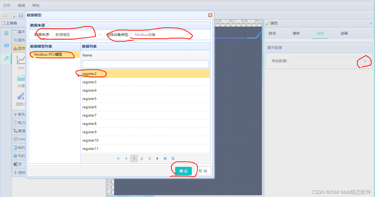
Task: Expand the 箭头 toolbox category
Action: tap(19, 114)
